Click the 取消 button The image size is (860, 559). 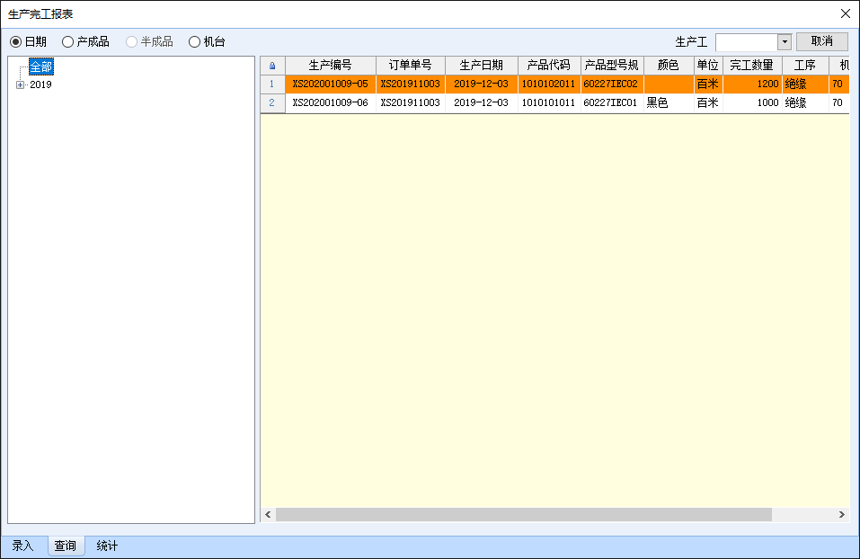(820, 40)
